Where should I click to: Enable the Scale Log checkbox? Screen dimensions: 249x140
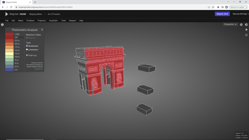coord(27,55)
